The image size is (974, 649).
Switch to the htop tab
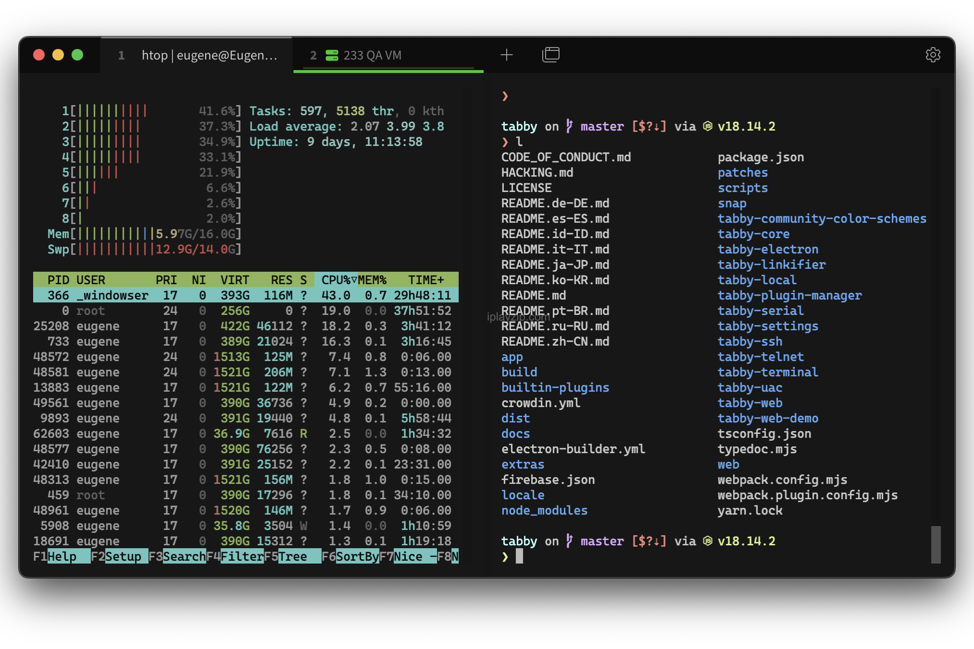pyautogui.click(x=196, y=55)
